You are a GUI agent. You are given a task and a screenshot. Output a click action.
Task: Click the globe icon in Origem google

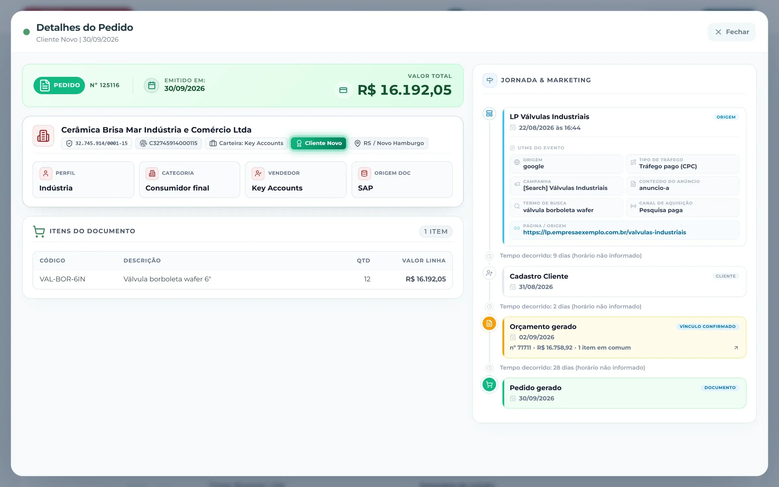[x=517, y=162]
